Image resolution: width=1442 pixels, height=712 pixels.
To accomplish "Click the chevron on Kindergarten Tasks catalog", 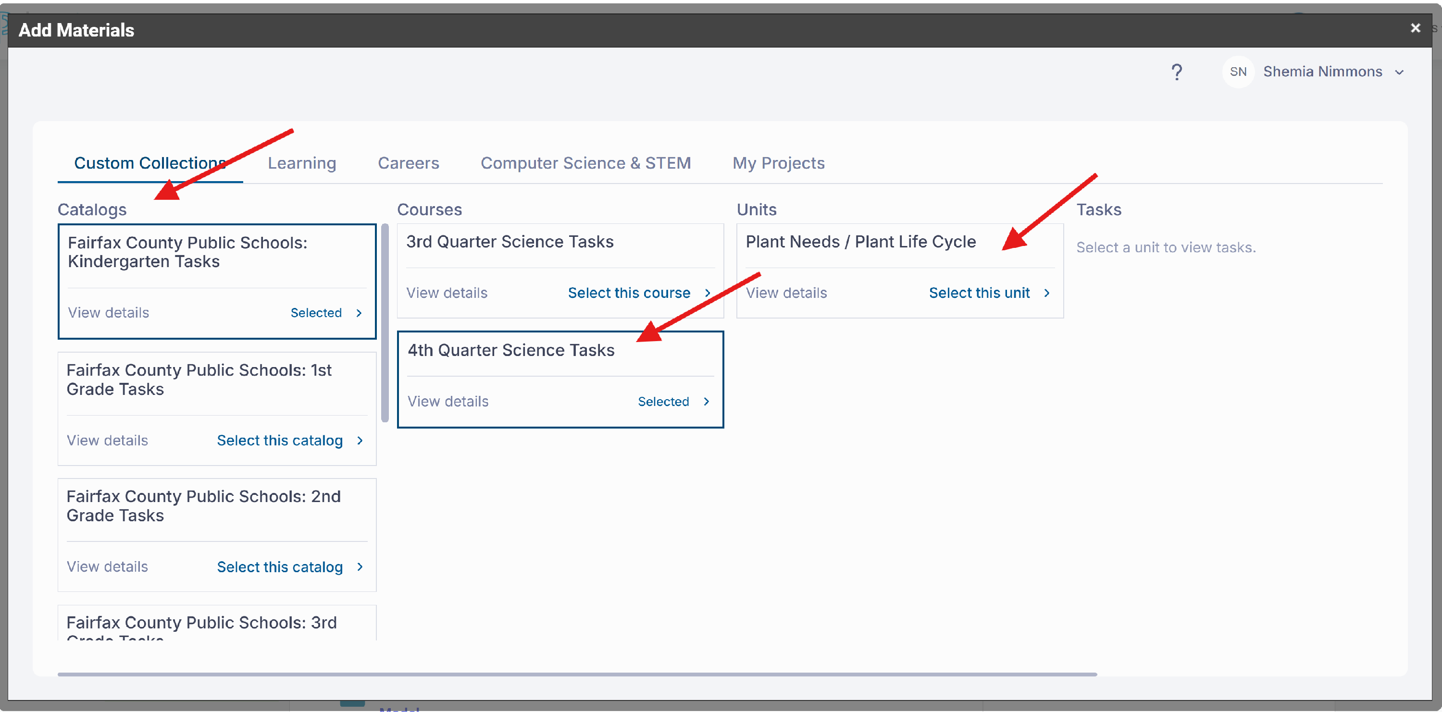I will coord(359,313).
